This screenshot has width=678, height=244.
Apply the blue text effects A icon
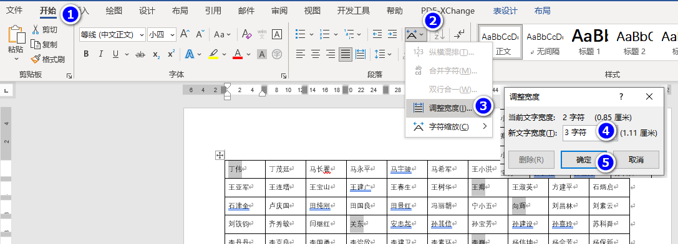[x=190, y=54]
